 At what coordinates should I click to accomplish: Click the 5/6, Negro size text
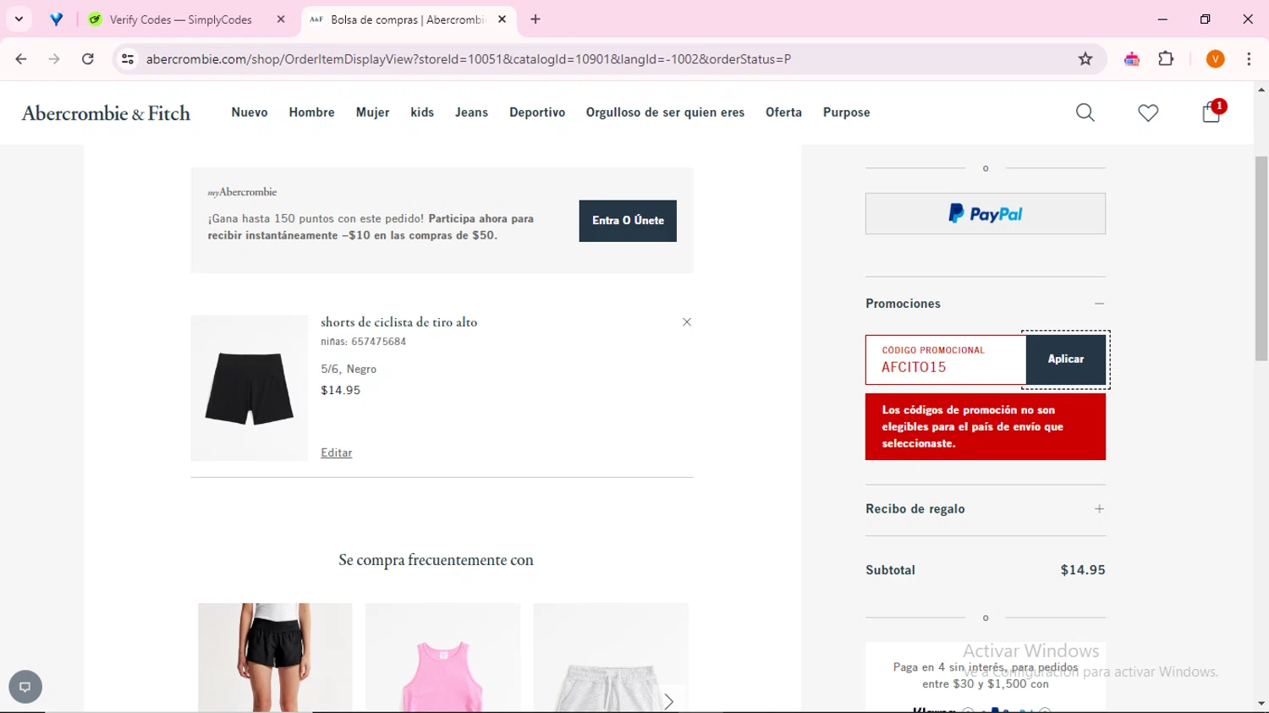349,370
